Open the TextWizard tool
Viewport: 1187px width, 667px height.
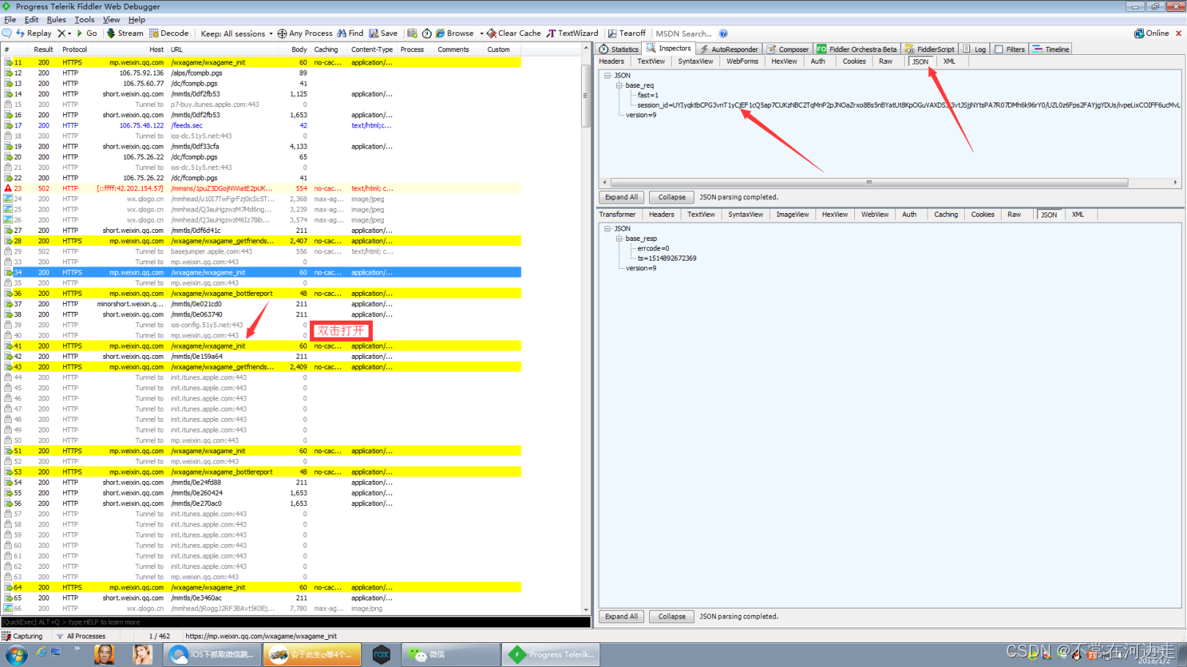point(572,33)
